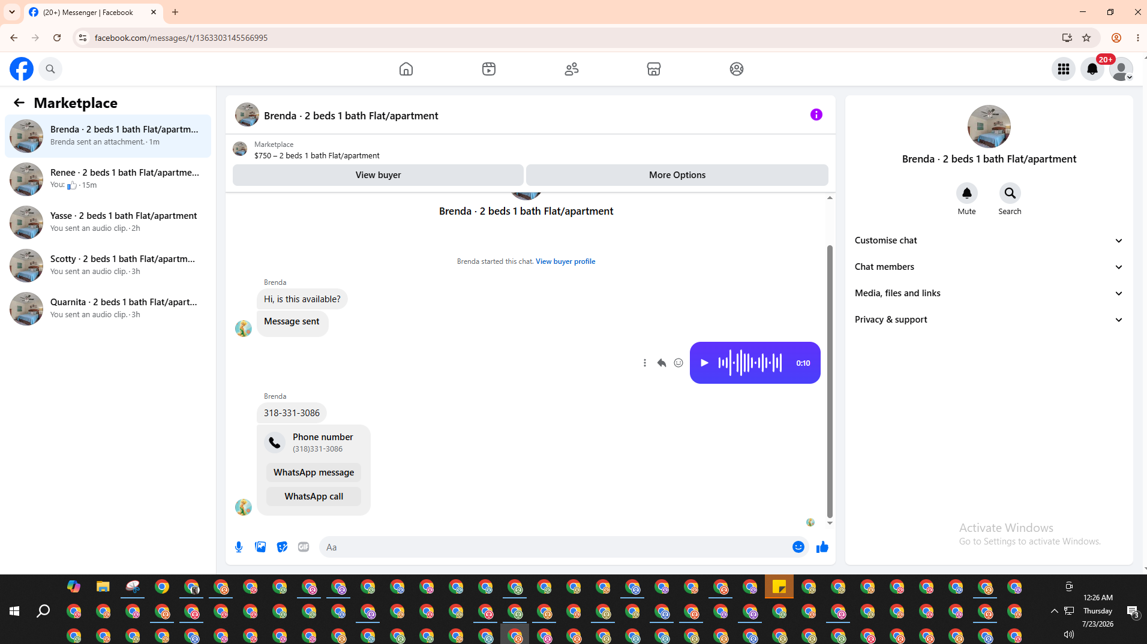This screenshot has width=1147, height=644.
Task: Open Windows taskbar search
Action: point(43,611)
